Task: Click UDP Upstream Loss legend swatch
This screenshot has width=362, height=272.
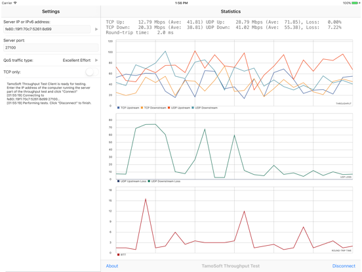Action: click(119, 181)
